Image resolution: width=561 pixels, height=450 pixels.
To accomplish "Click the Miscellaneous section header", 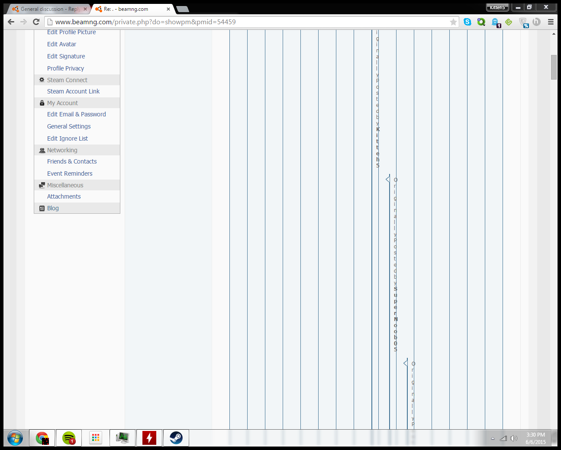I will 77,185.
